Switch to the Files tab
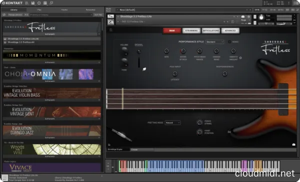The width and height of the screenshot is (300, 182). pyautogui.click(x=39, y=10)
